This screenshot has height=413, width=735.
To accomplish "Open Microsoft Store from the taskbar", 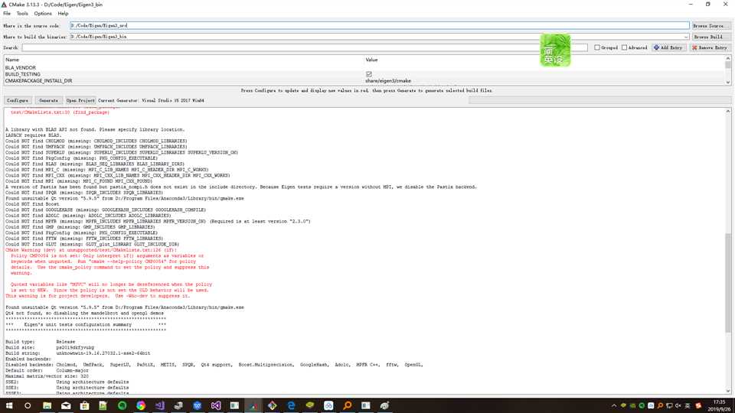I will [84, 405].
